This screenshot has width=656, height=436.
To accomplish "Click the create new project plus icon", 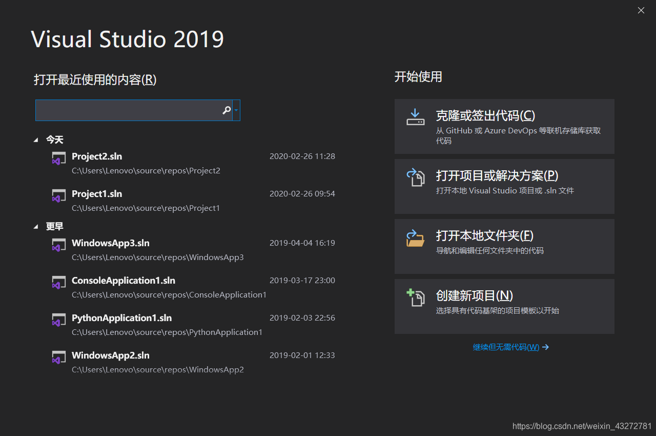I will 416,298.
